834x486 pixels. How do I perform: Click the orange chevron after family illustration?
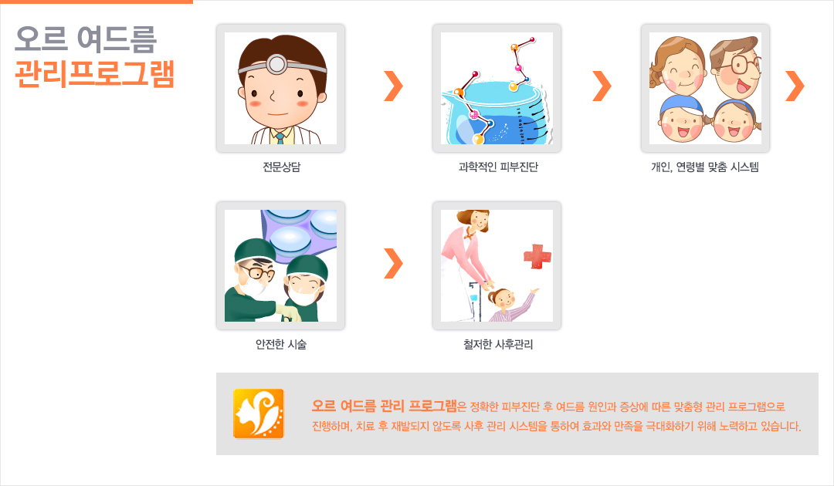pyautogui.click(x=795, y=86)
